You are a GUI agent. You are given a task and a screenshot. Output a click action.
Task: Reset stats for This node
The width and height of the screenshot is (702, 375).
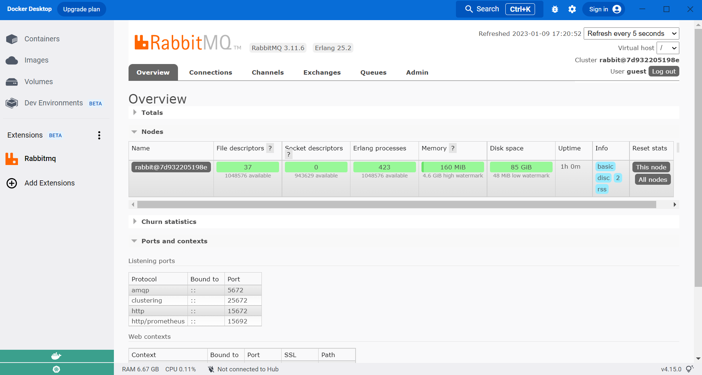[651, 167]
